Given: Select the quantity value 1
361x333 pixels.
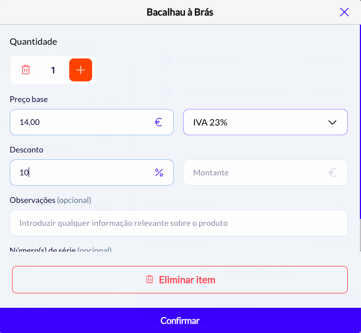Looking at the screenshot, I should coord(53,70).
